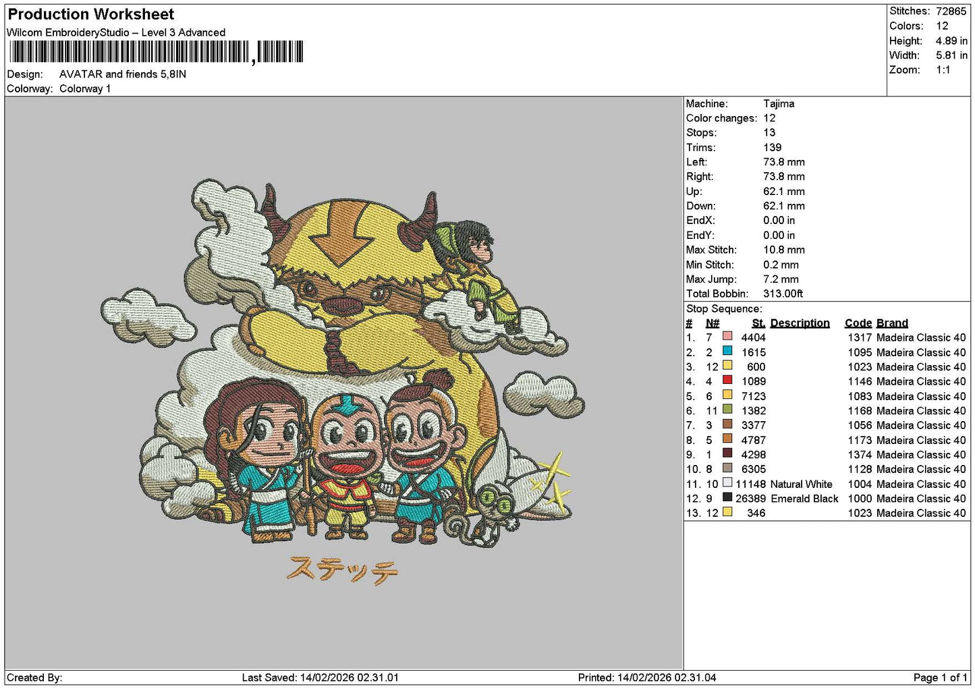Viewport: 975px width, 689px height.
Task: Click the red color swatch for stop 4
Action: (x=727, y=380)
